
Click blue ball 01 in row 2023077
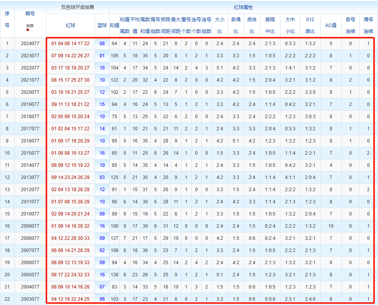click(x=102, y=56)
